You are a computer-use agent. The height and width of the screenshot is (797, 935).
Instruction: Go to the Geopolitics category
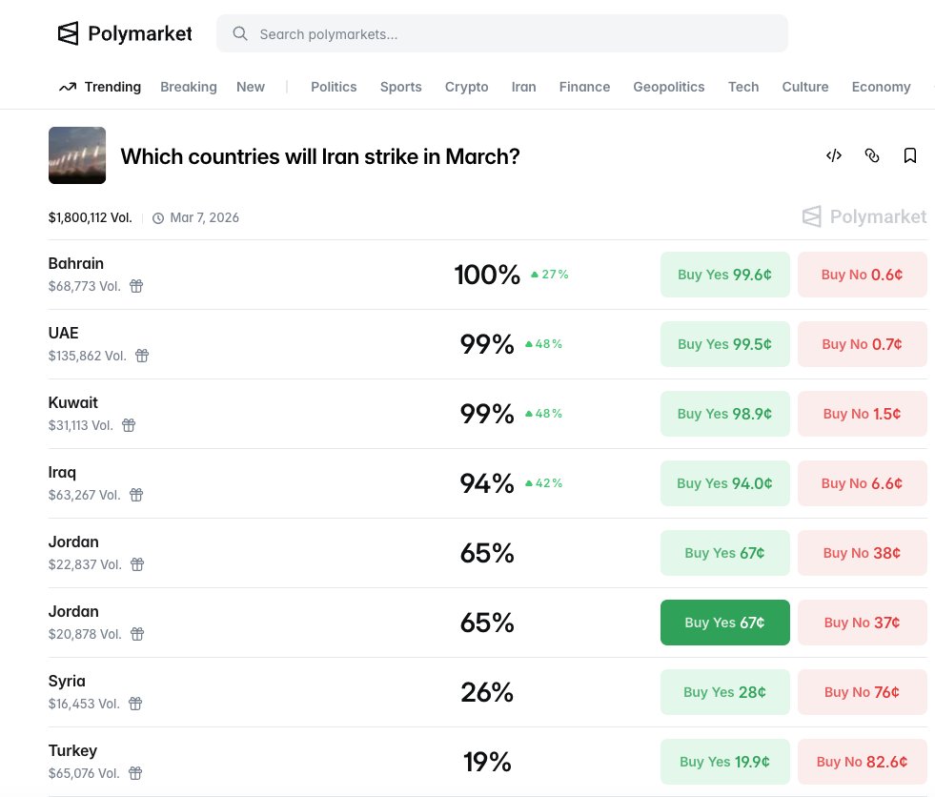(x=668, y=87)
